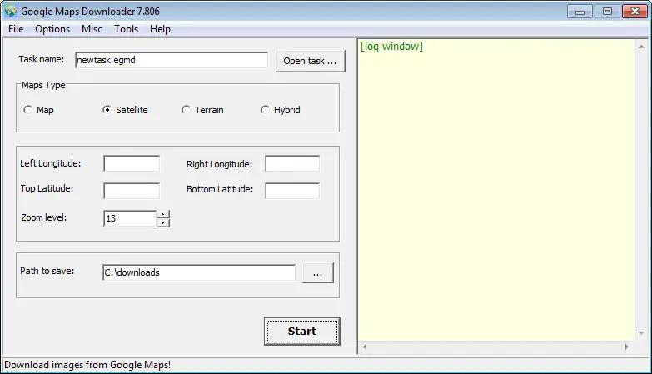Click the Path to save field
This screenshot has height=374, width=652.
(199, 272)
